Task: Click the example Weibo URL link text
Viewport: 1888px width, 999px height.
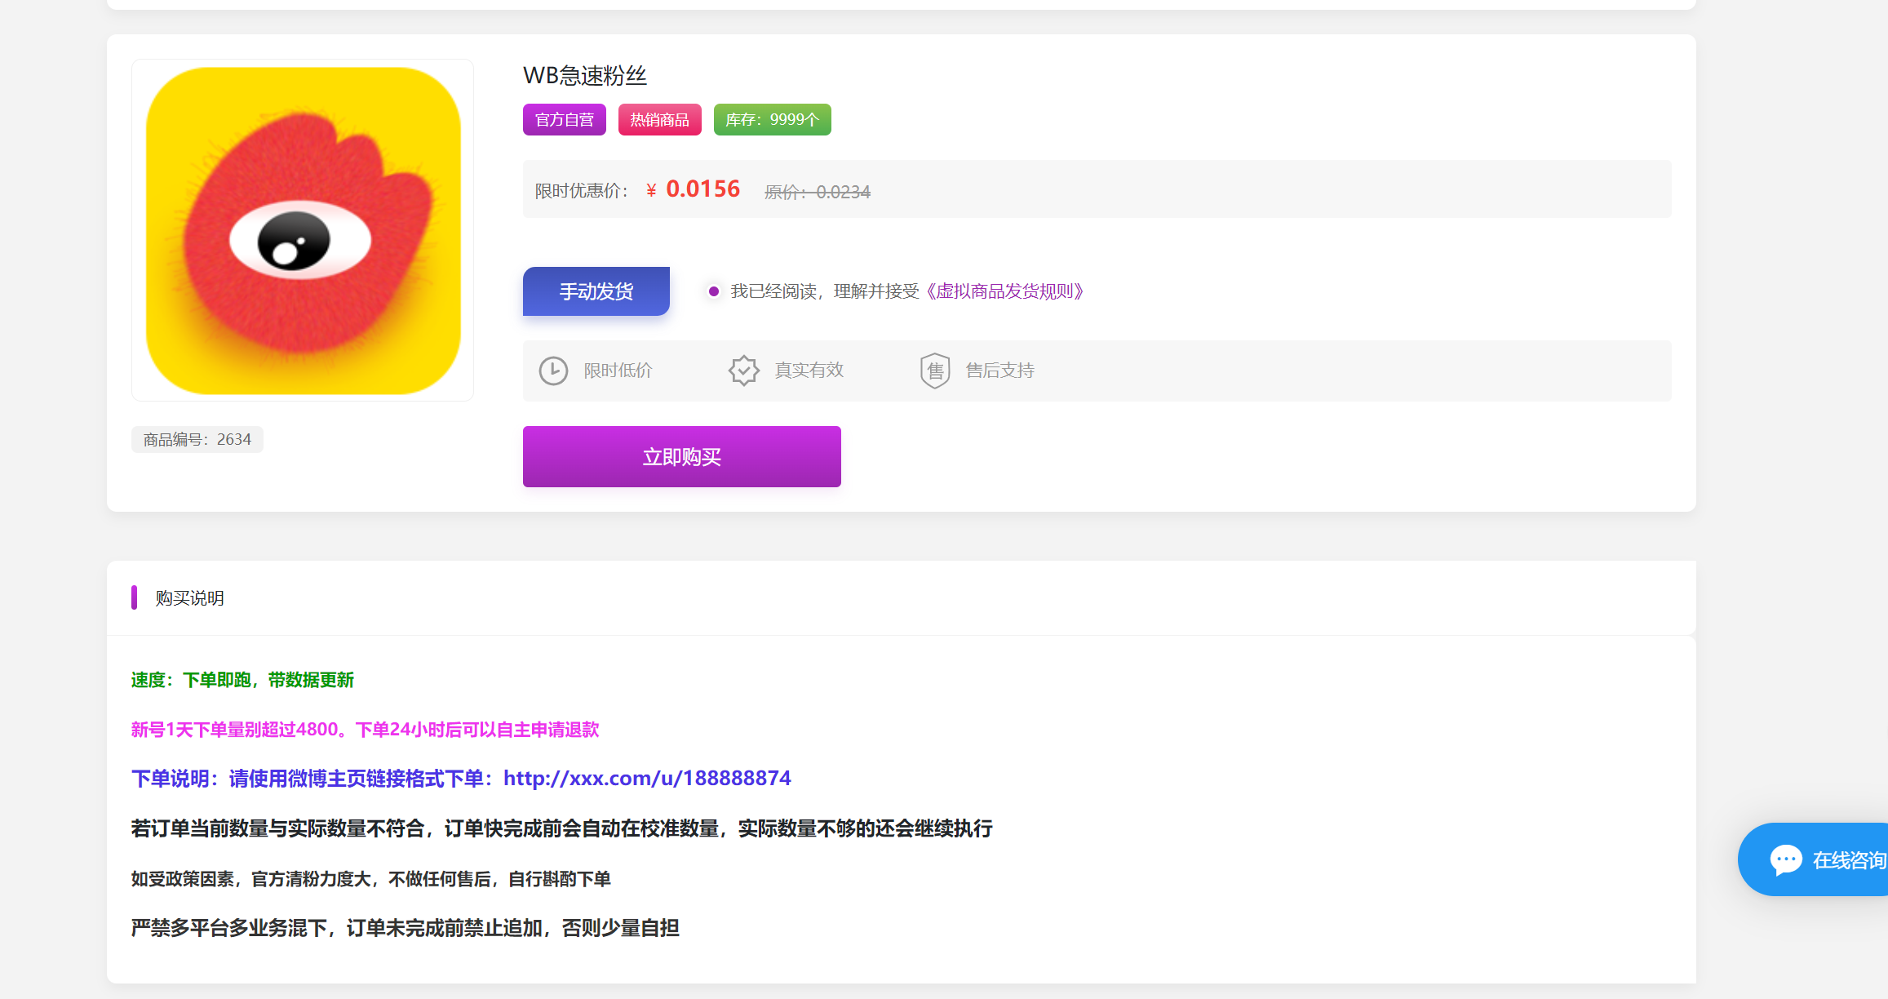Action: pyautogui.click(x=647, y=778)
